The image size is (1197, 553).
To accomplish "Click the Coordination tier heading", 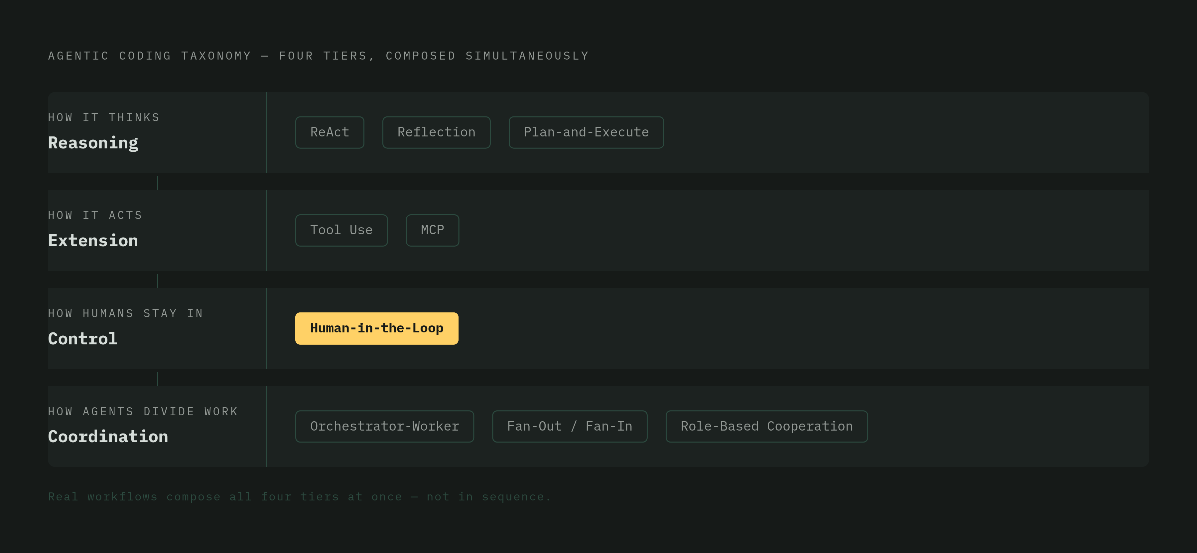I will (x=108, y=437).
